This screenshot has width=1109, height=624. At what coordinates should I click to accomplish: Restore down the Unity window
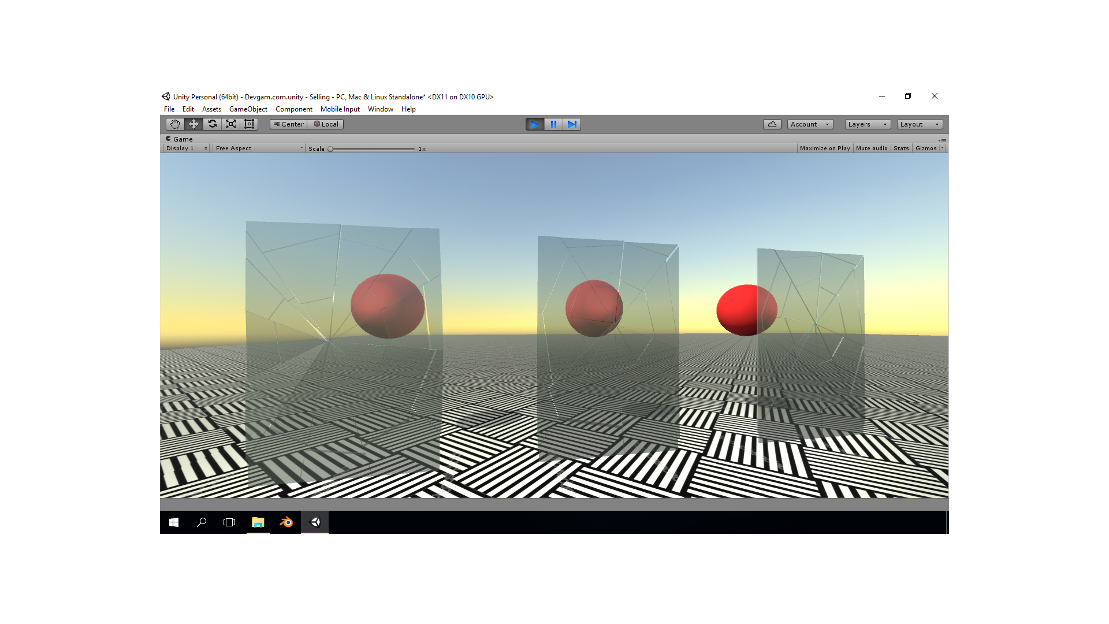click(x=908, y=96)
